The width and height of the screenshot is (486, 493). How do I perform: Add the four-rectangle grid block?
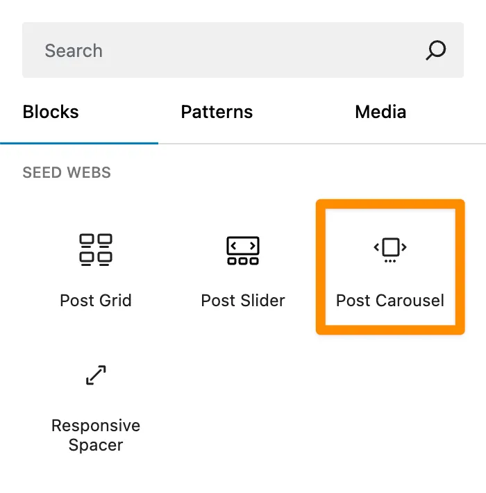coord(96,267)
